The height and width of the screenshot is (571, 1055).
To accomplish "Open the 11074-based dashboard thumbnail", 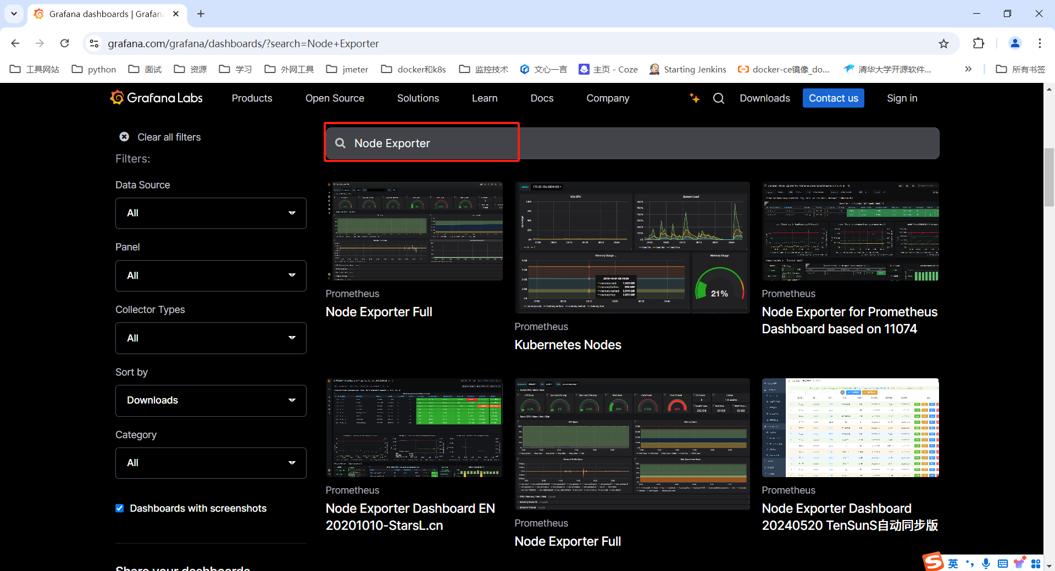I will tap(850, 231).
